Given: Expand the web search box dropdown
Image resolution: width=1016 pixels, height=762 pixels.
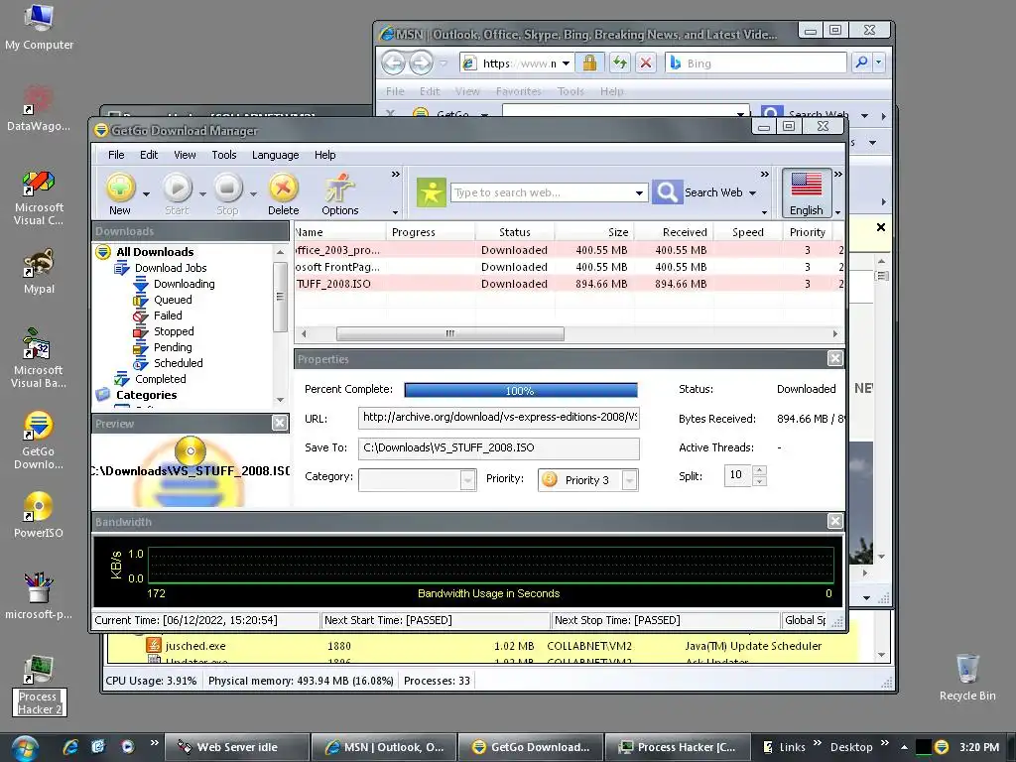Looking at the screenshot, I should coord(640,193).
